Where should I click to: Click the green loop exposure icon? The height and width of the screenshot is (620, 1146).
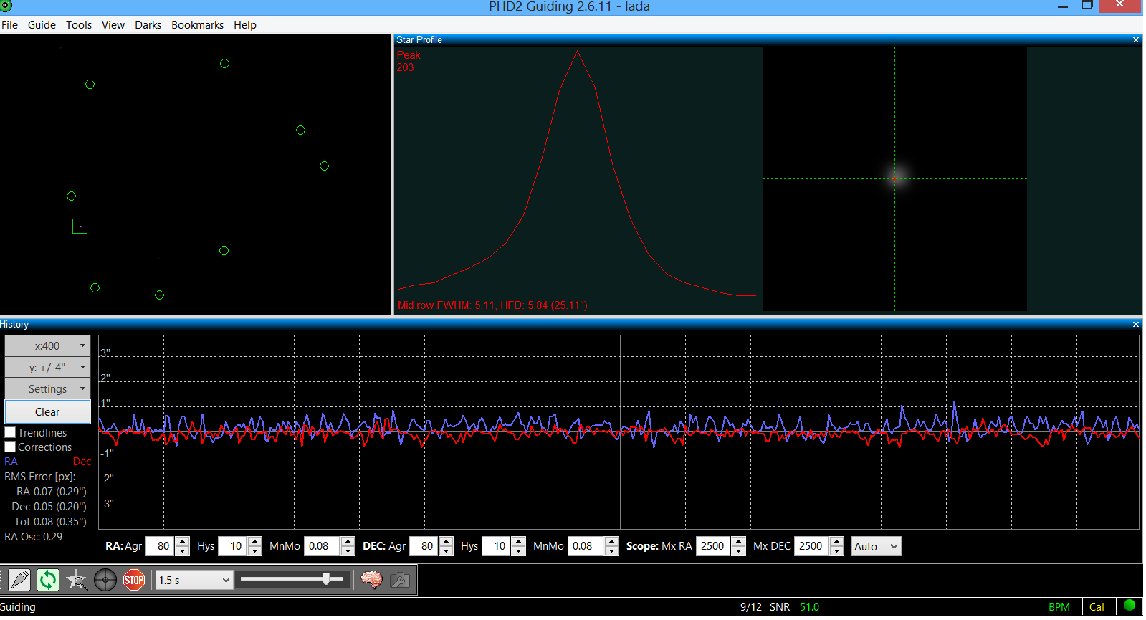[x=48, y=579]
